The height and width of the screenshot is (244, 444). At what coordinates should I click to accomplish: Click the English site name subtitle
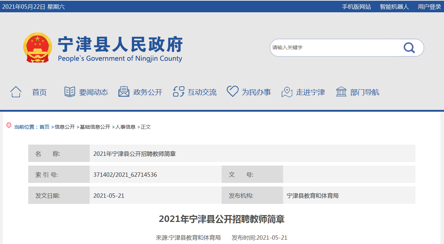click(120, 58)
